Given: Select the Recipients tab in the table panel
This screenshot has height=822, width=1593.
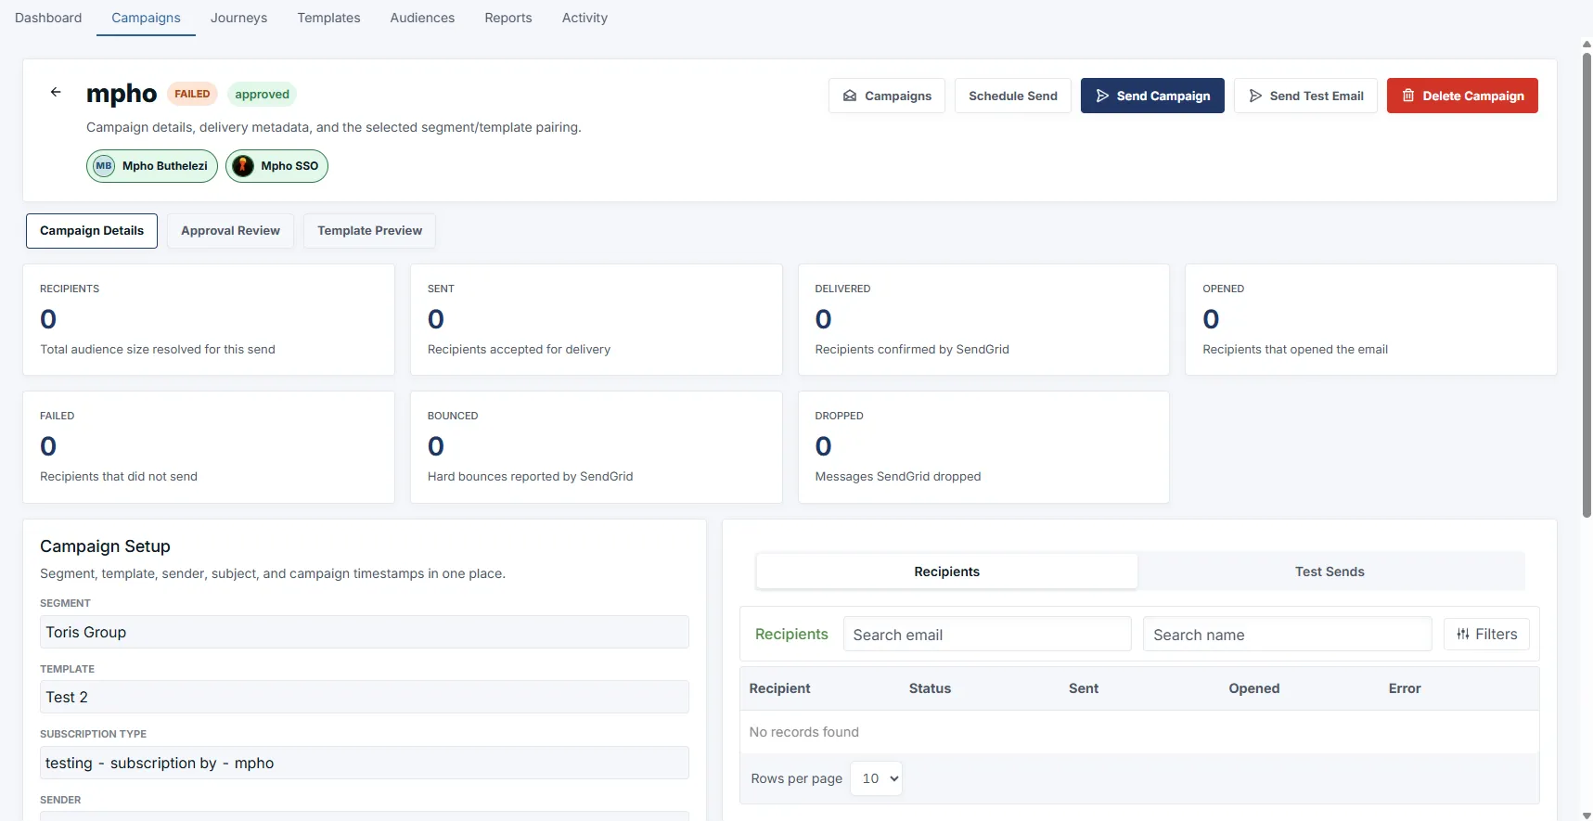Looking at the screenshot, I should pyautogui.click(x=946, y=572).
